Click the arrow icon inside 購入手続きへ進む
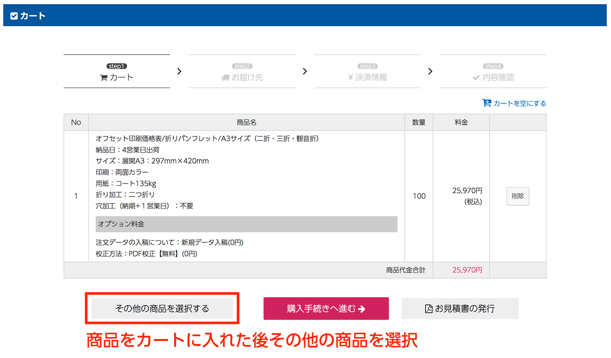Screen dimensions: 611x358 click(x=362, y=308)
